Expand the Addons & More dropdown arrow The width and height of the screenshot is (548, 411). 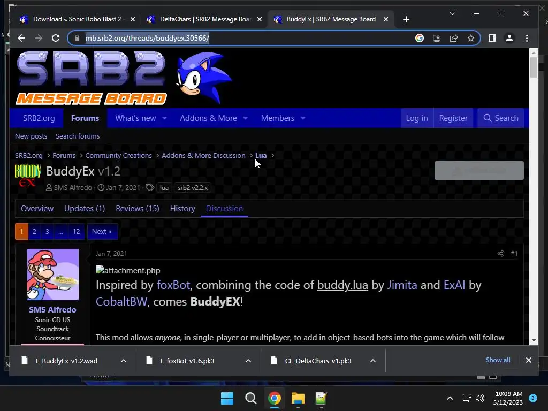pos(245,118)
